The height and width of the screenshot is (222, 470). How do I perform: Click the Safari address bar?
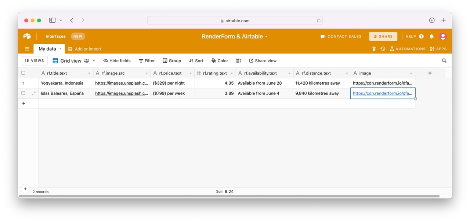point(235,21)
